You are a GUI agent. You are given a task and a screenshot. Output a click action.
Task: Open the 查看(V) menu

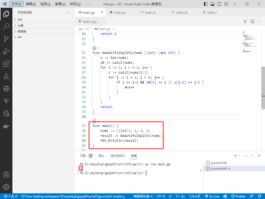[x=60, y=4]
